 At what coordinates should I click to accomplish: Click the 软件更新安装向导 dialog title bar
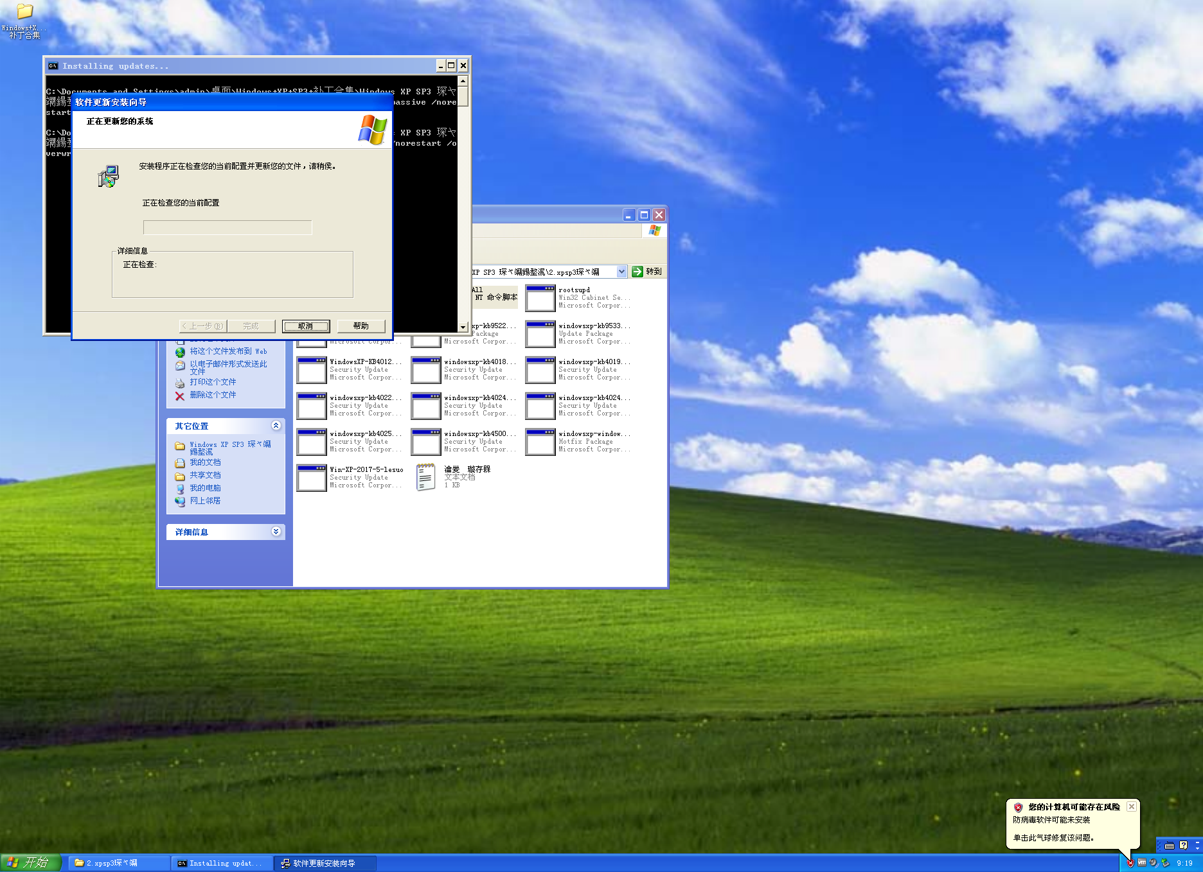click(232, 102)
